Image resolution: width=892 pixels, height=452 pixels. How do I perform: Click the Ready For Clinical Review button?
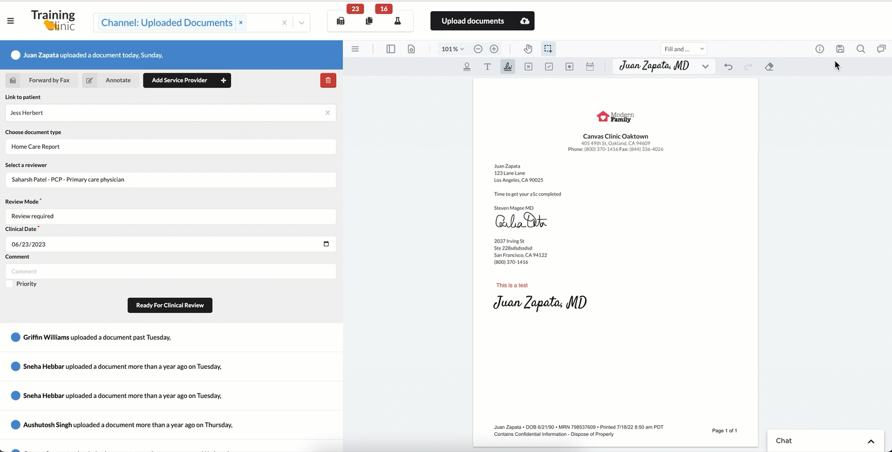pyautogui.click(x=170, y=305)
